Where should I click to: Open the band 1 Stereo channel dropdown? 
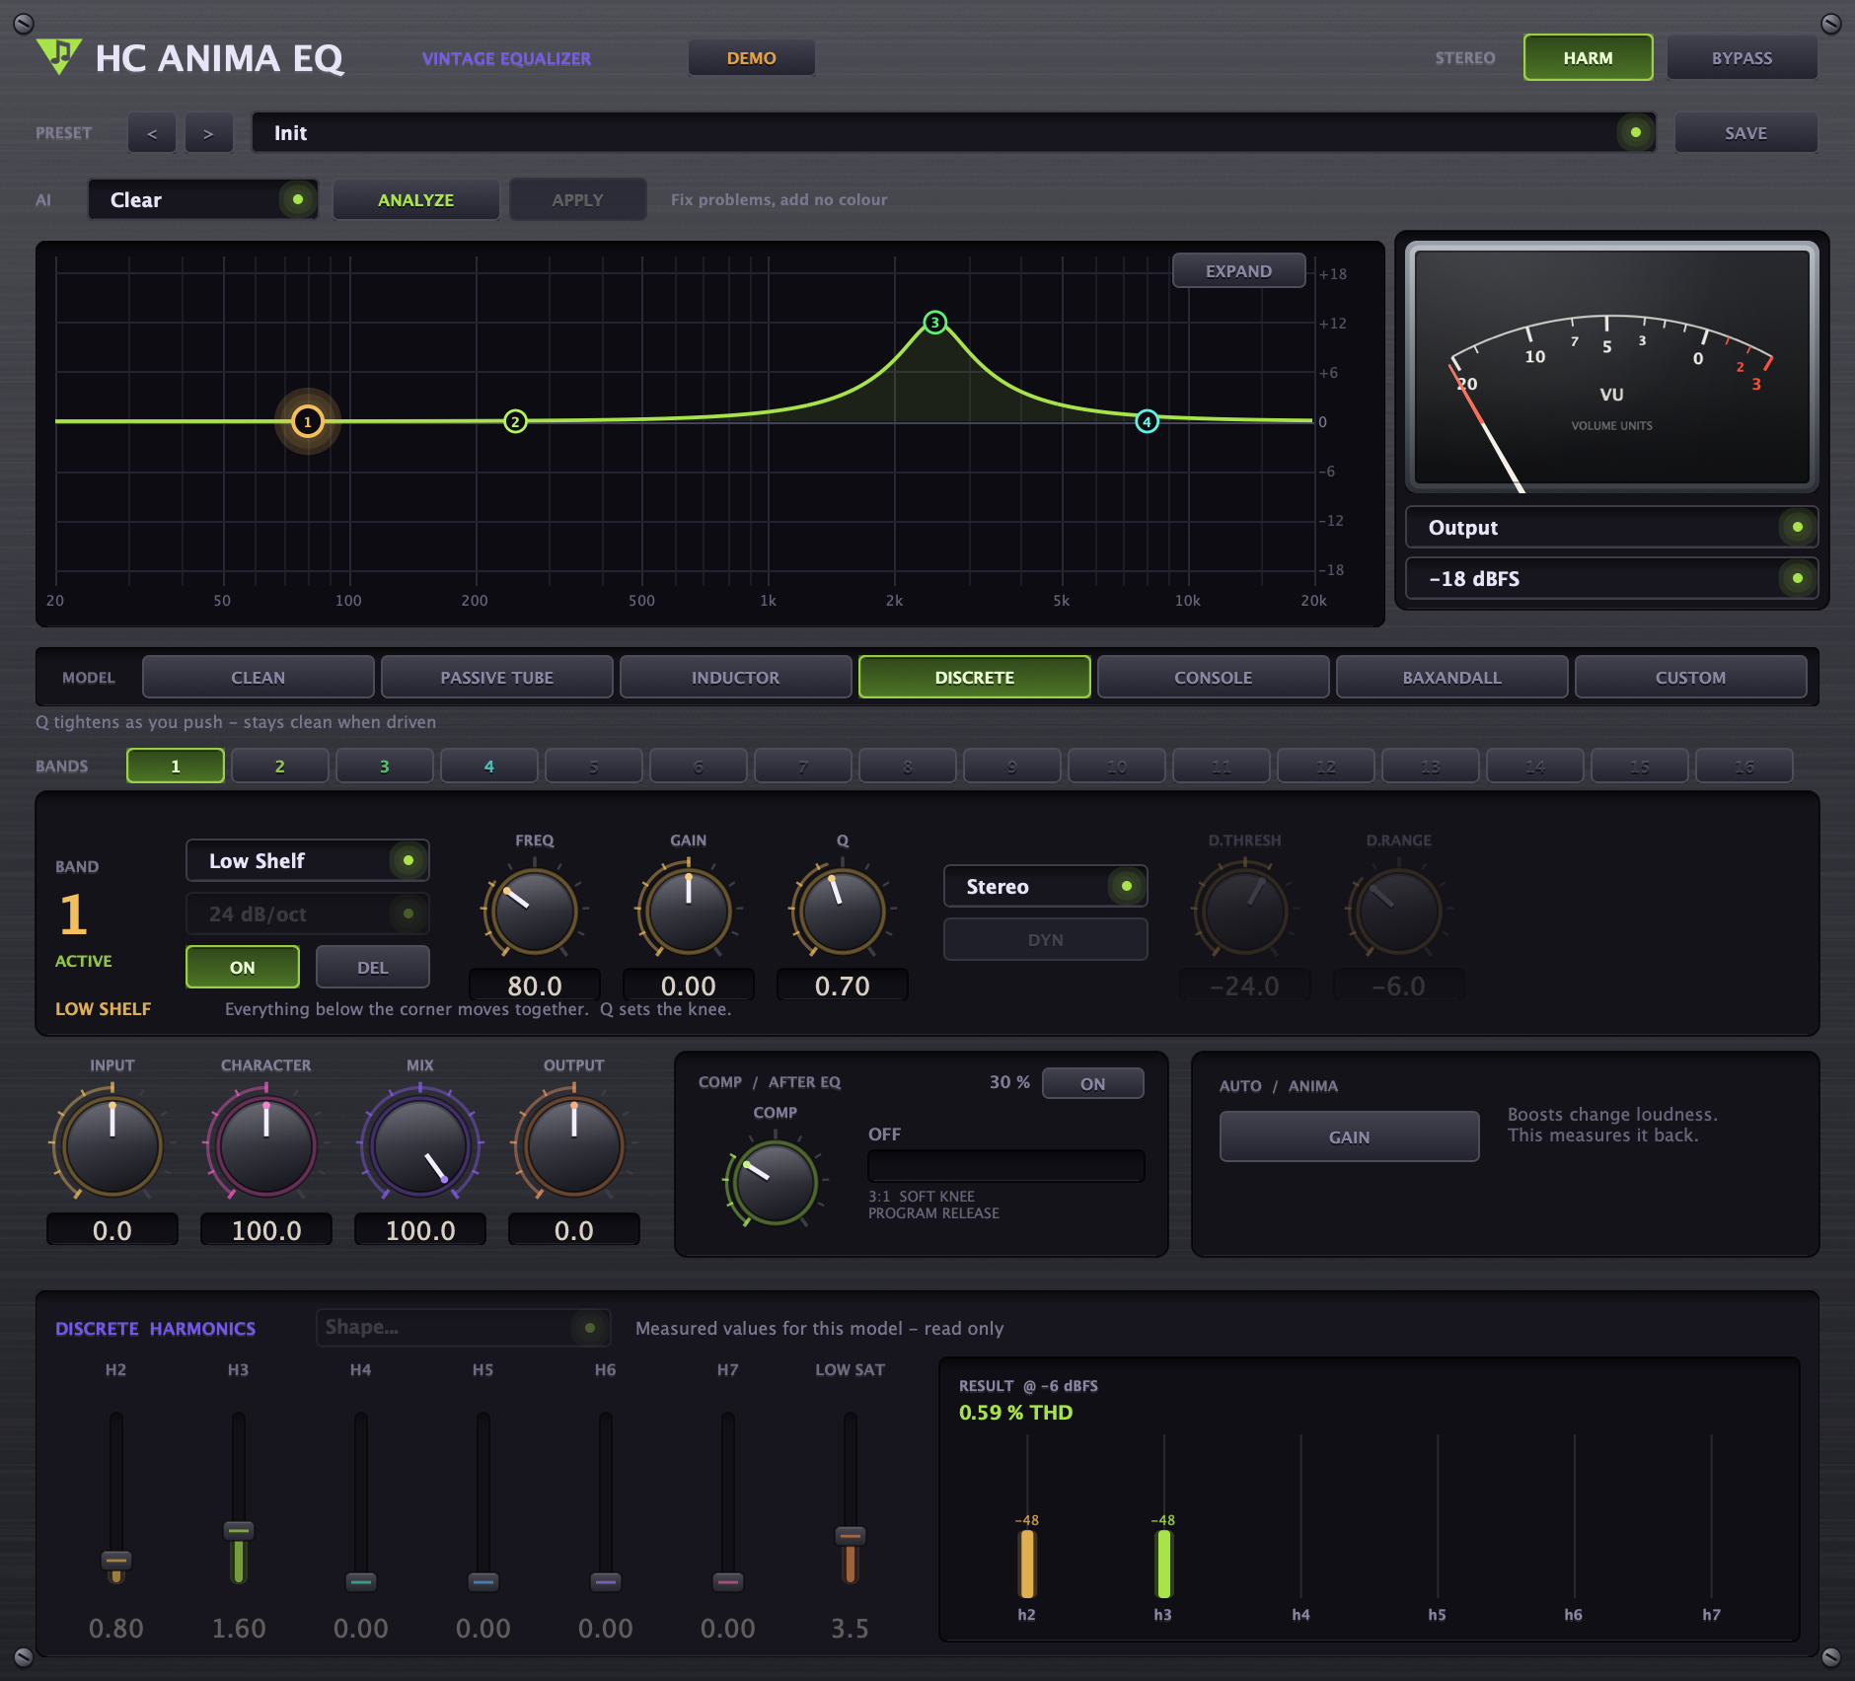point(1046,887)
